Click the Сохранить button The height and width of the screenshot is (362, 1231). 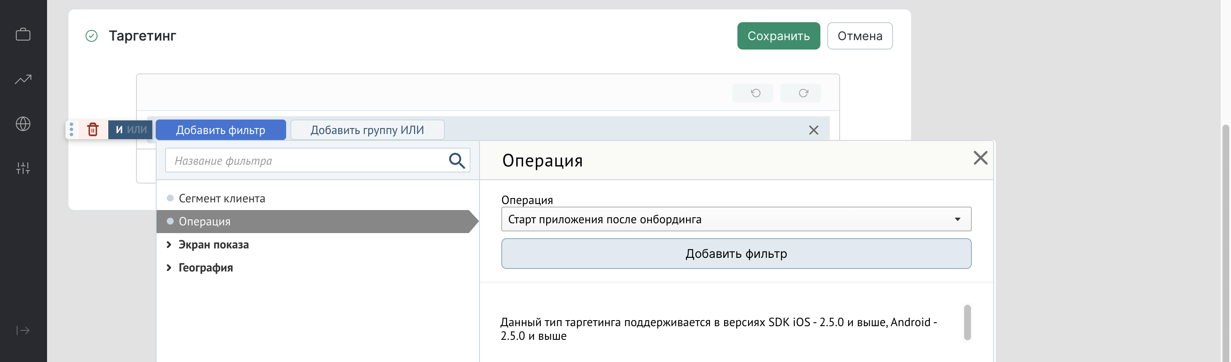[778, 36]
